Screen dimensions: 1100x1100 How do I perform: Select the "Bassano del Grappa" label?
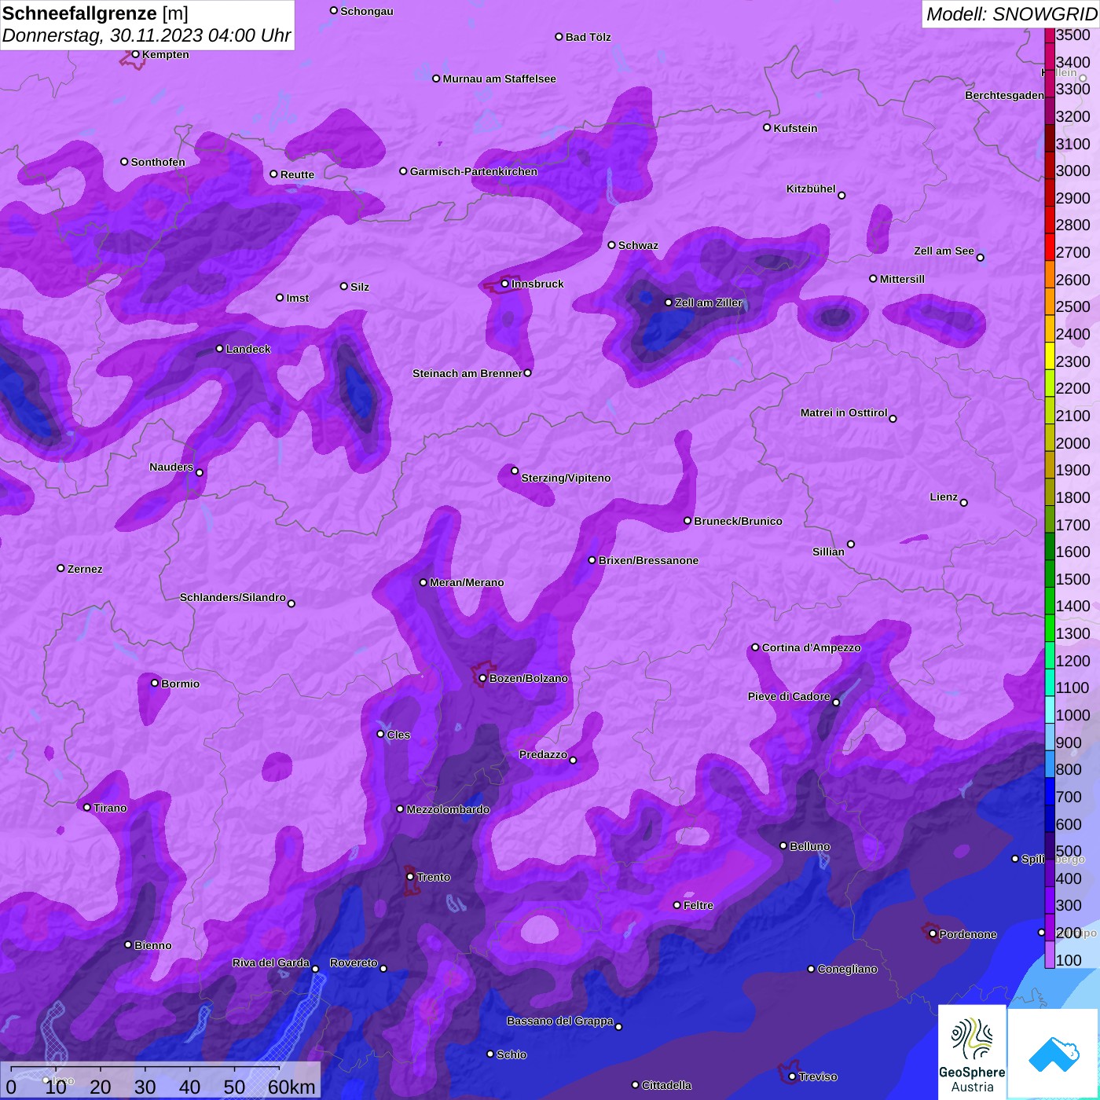click(560, 1021)
